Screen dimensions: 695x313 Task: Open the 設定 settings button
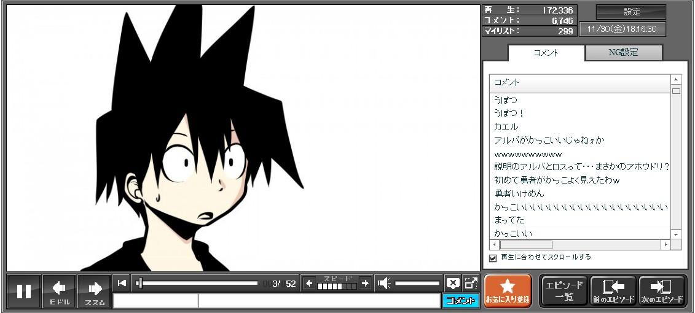pos(631,12)
